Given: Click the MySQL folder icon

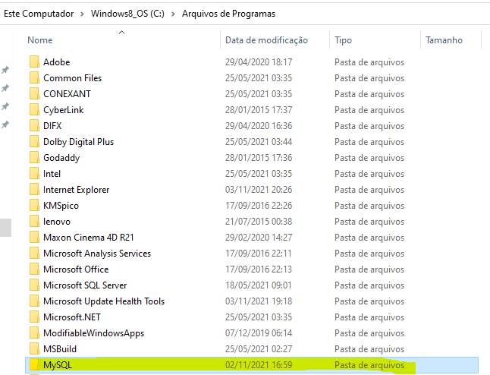Looking at the screenshot, I should click(34, 365).
